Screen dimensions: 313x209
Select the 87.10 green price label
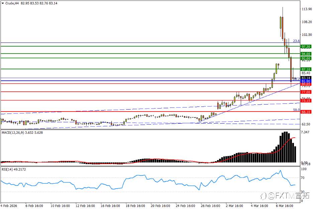(306, 69)
